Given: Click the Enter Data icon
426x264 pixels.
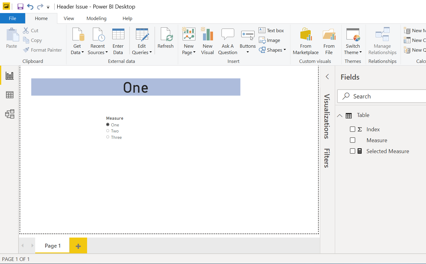Looking at the screenshot, I should [118, 34].
